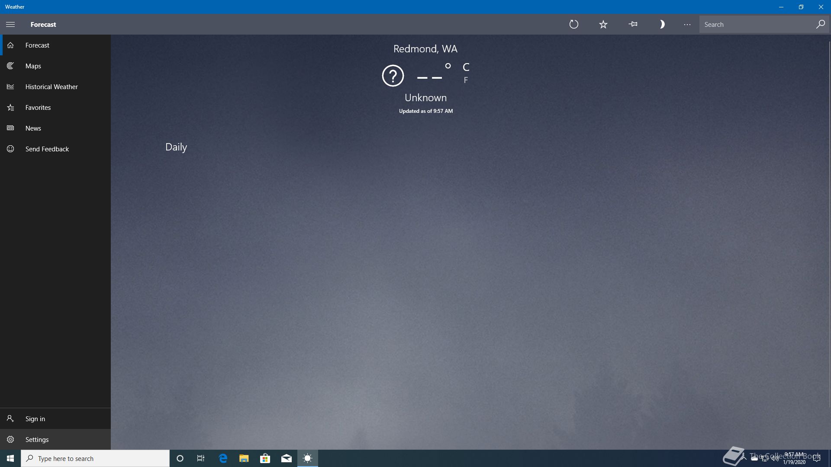The width and height of the screenshot is (831, 467).
Task: Click the Weather app taskbar icon
Action: click(308, 458)
